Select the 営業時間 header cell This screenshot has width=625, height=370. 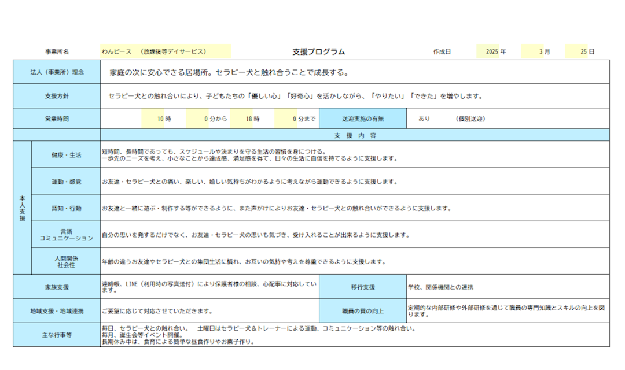pyautogui.click(x=57, y=119)
